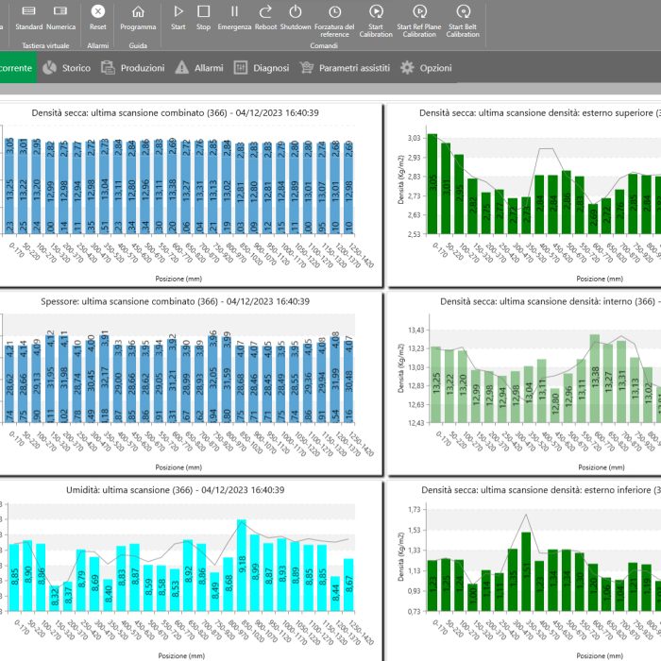Go to the Allarmi tab
Screen dimensions: 661x661
point(199,68)
